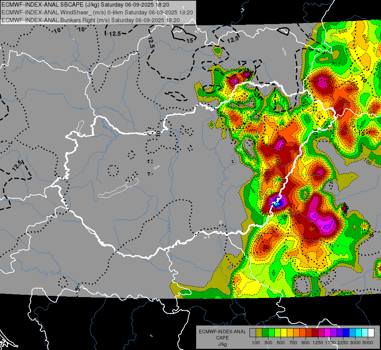Click the Bunkers Right (m/s) header line
This screenshot has height=350, width=381.
tap(91, 20)
